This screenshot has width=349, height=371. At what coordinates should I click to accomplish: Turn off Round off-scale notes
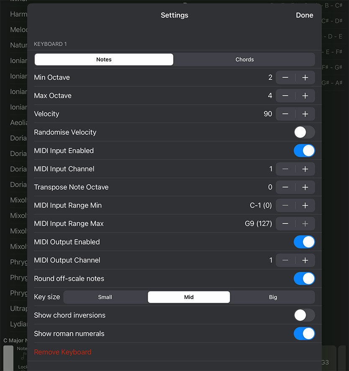[304, 278]
